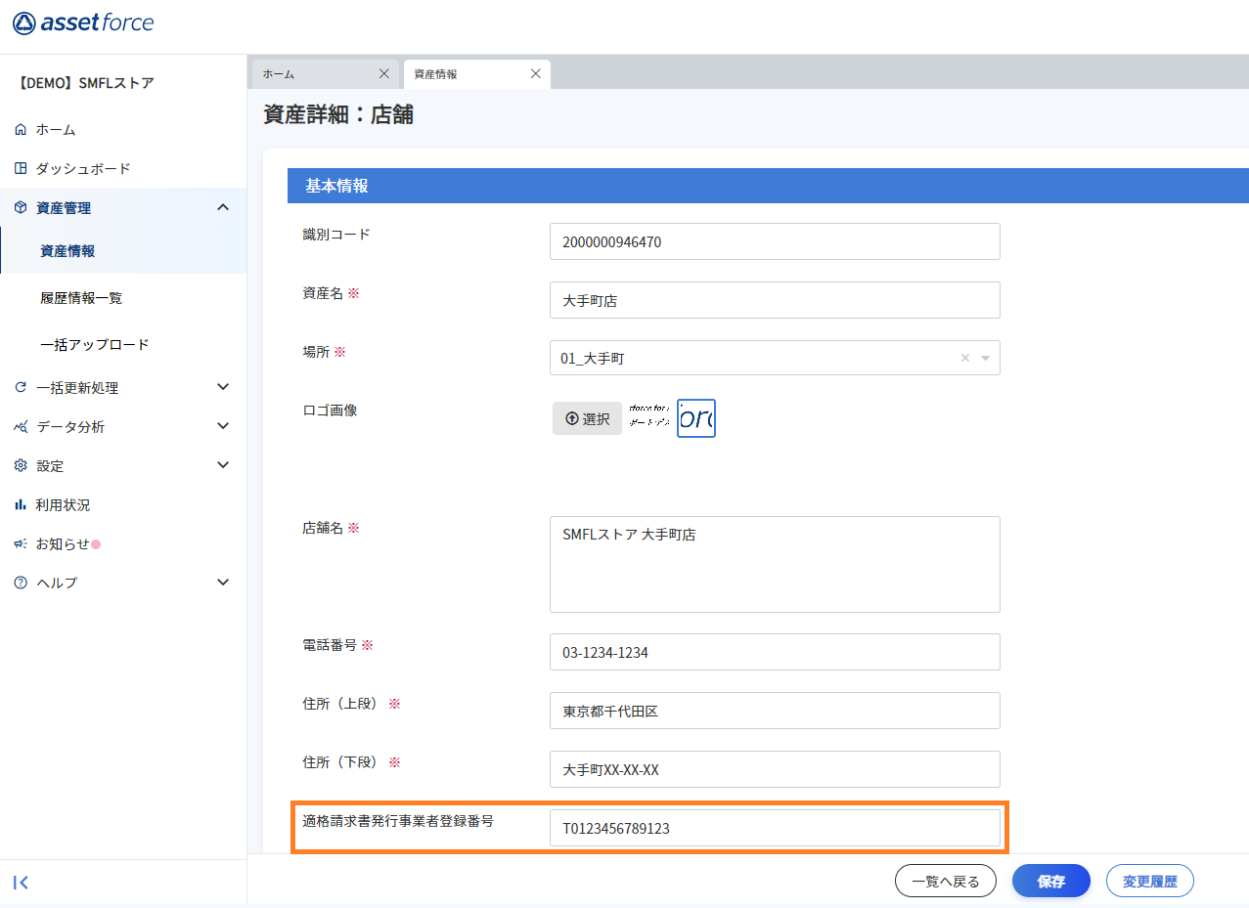Open the ヘルプ question mark icon

pyautogui.click(x=22, y=583)
